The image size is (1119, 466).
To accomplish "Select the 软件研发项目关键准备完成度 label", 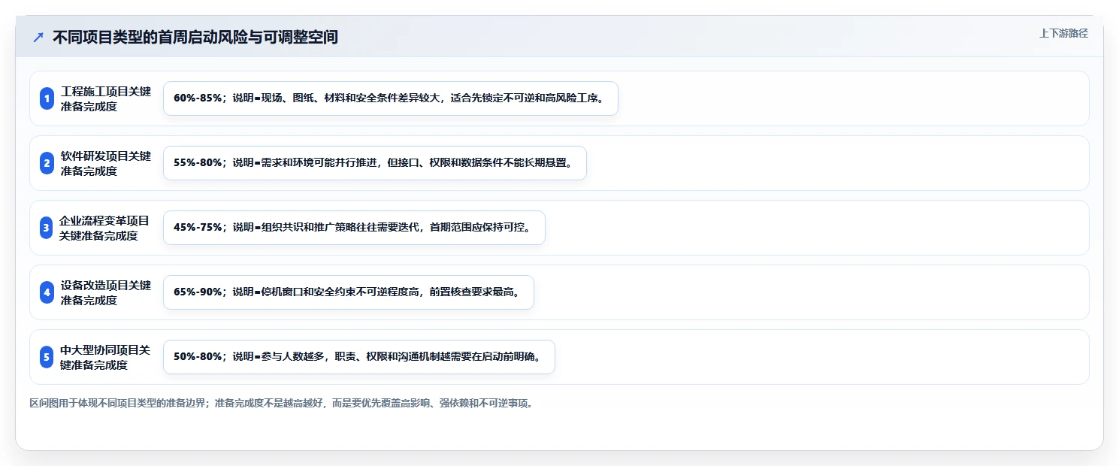I will [x=106, y=163].
